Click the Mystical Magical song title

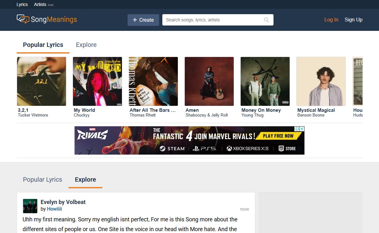coord(316,110)
